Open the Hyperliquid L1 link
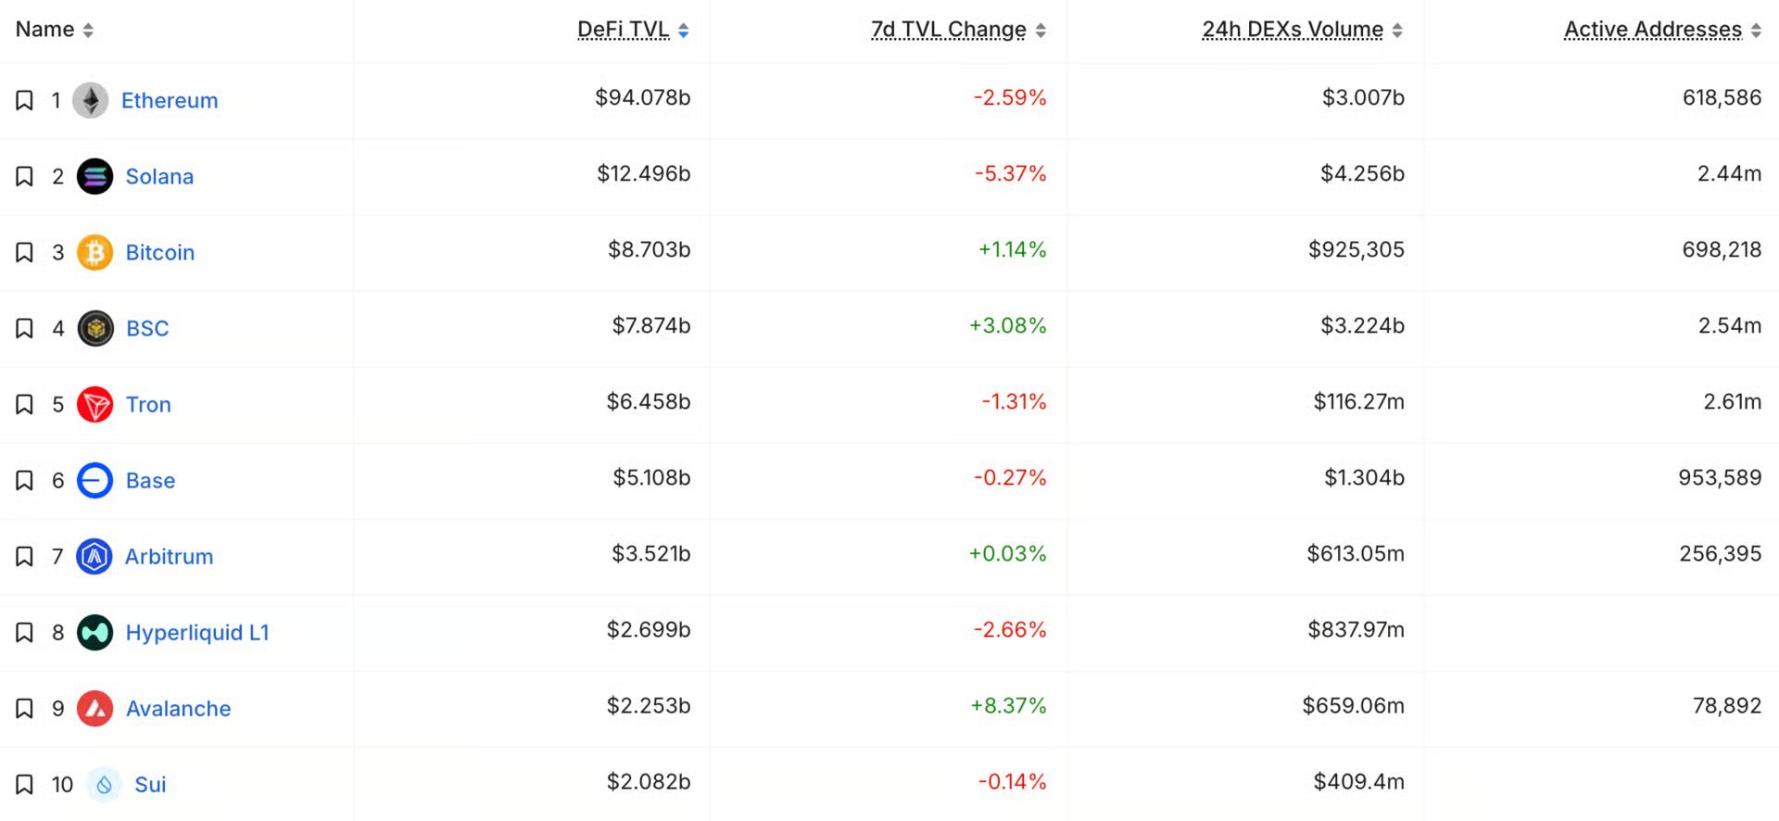 [x=197, y=633]
